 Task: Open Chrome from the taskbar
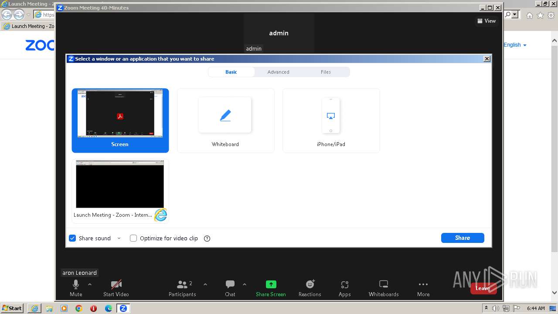[x=78, y=308]
